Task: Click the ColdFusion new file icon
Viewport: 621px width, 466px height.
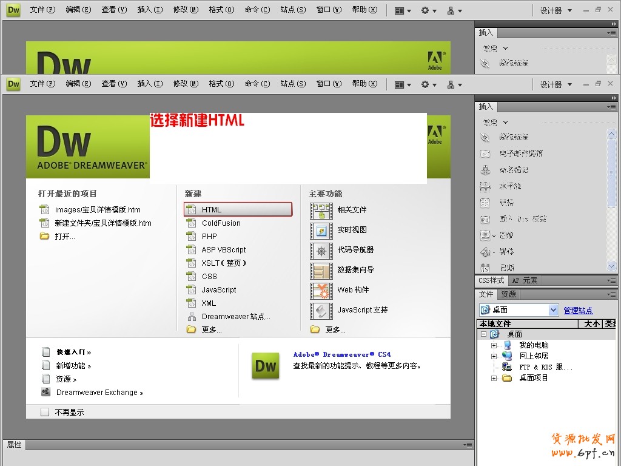Action: (x=191, y=223)
